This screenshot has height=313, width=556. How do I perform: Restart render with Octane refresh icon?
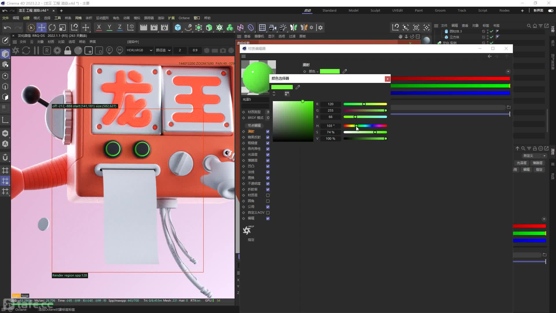tap(26, 50)
